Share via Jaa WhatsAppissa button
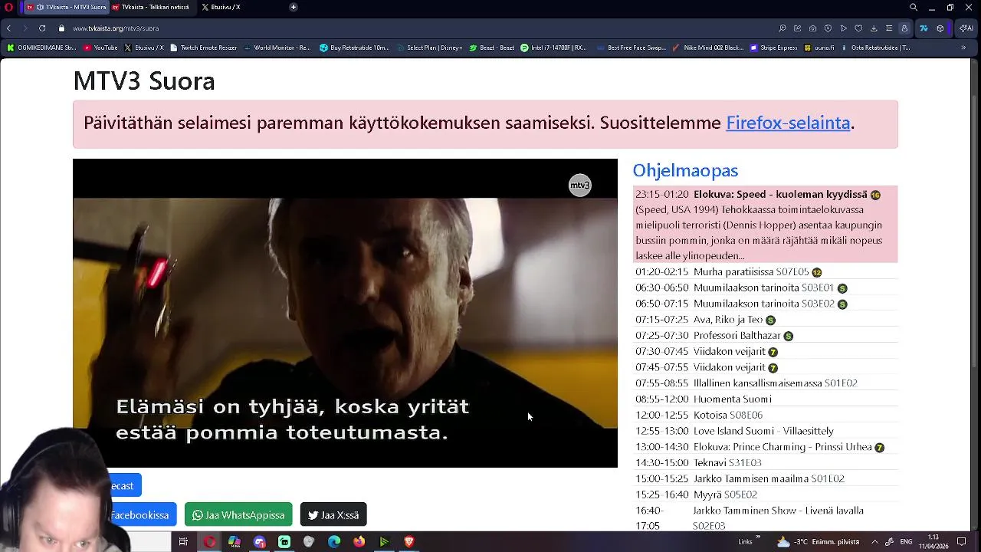Viewport: 981px width, 552px height. pos(238,514)
